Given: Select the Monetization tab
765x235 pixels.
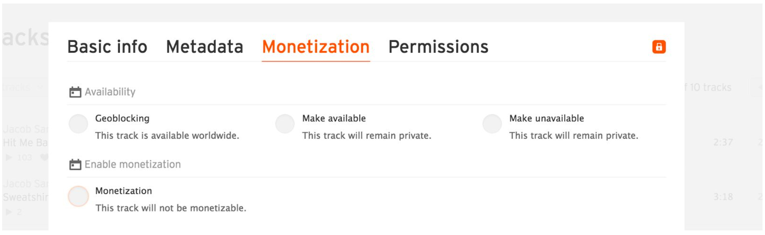Looking at the screenshot, I should [316, 46].
